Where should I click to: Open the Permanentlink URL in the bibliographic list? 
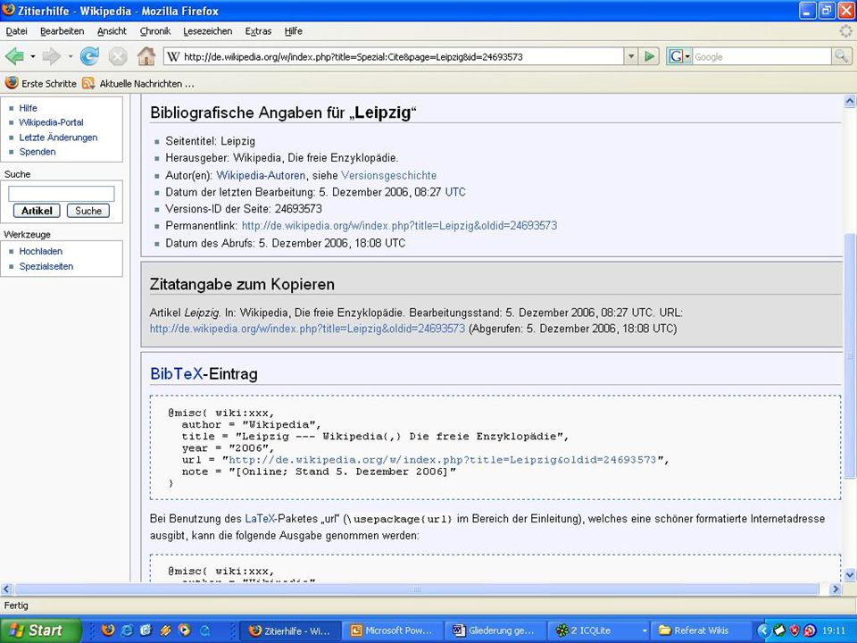[x=400, y=225]
